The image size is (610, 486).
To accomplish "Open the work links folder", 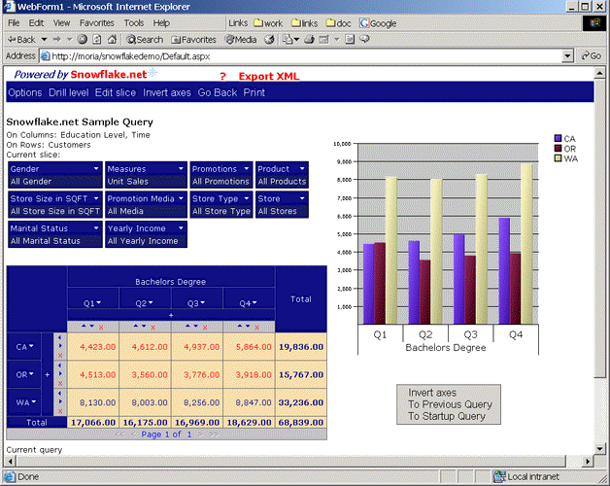I will (x=268, y=23).
